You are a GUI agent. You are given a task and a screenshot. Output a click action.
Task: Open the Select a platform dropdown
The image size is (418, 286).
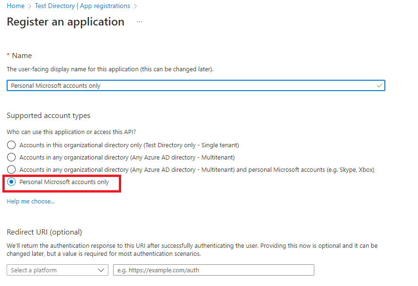click(57, 270)
